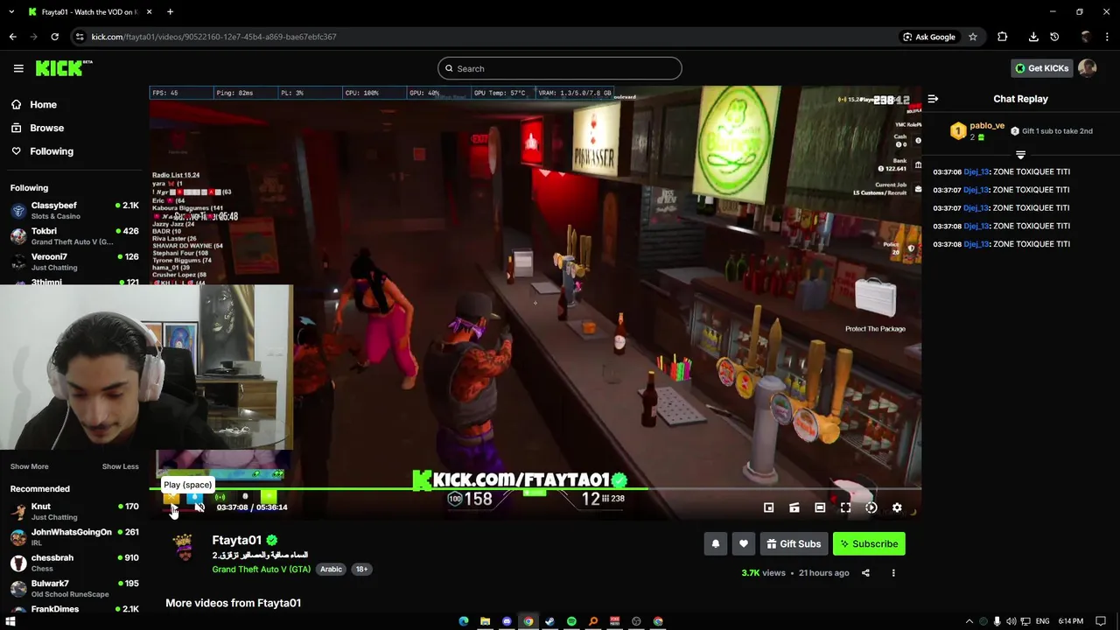This screenshot has height=630, width=1120.
Task: Open a new browser tab
Action: coord(170,12)
